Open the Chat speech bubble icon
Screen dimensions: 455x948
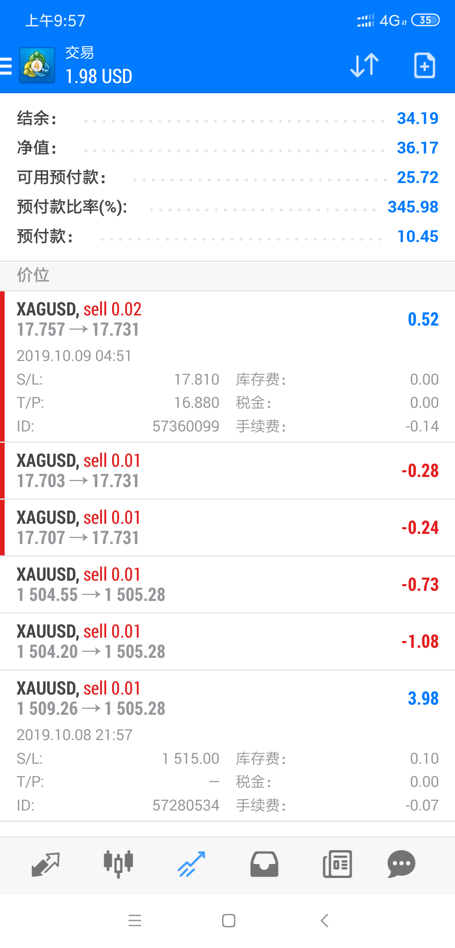tap(401, 864)
